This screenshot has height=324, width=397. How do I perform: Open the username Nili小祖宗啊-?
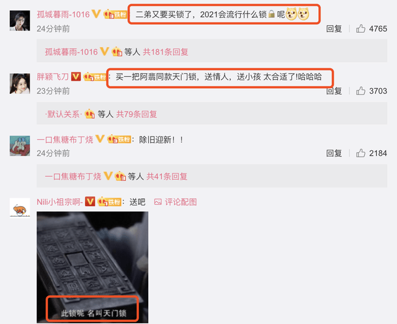tap(60, 202)
